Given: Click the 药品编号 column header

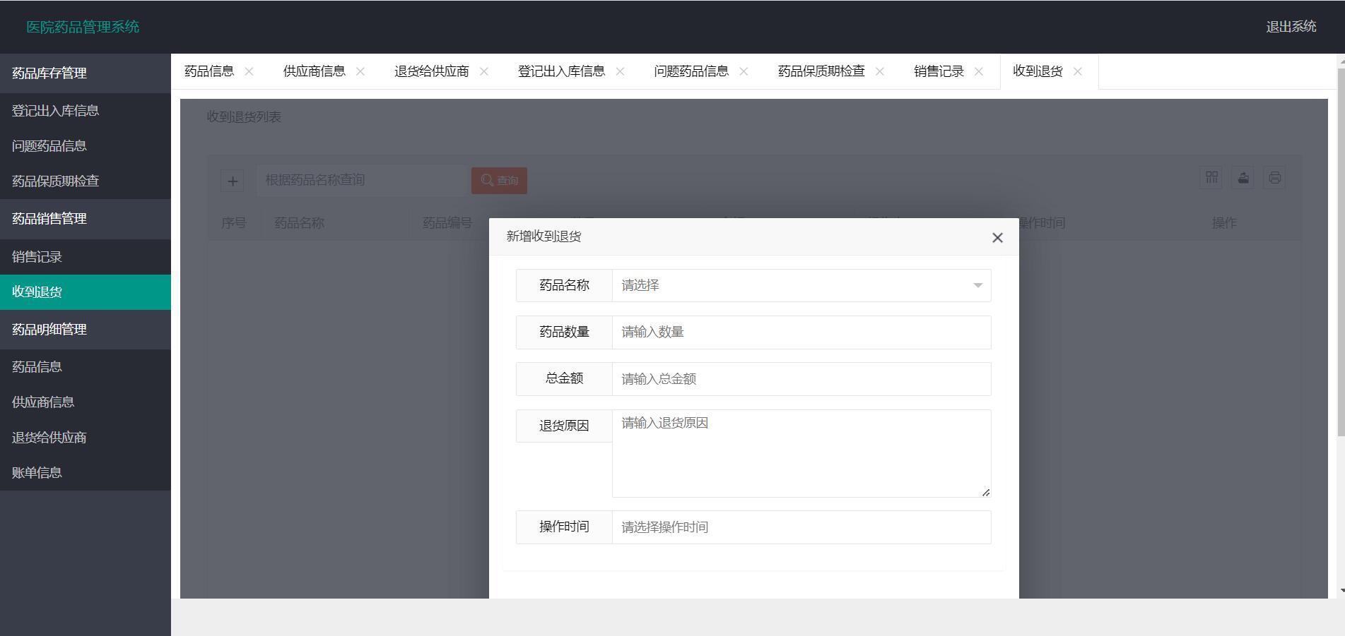Looking at the screenshot, I should click(x=447, y=223).
